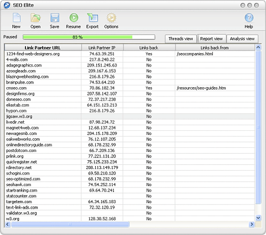
Task: Click the horizontal scrollbar right arrow
Action: (252, 224)
